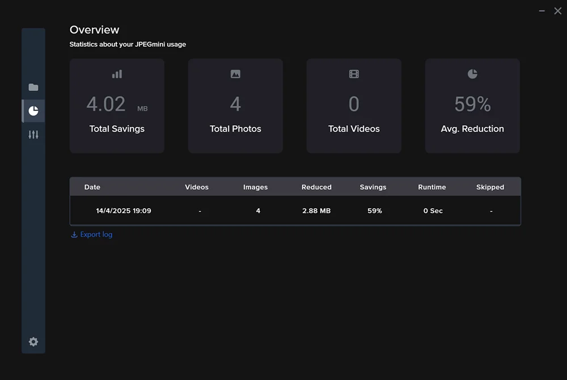This screenshot has width=567, height=380.
Task: Select the Total Savings card
Action: click(117, 106)
